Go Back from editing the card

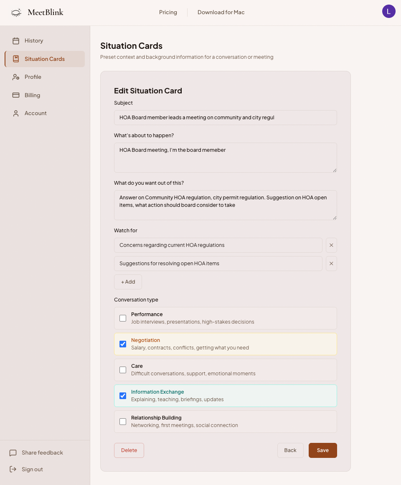[290, 450]
